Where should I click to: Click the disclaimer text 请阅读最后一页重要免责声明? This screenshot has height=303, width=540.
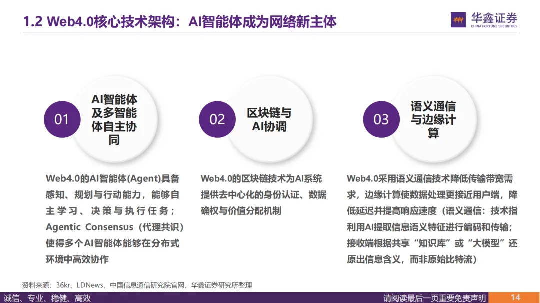point(435,298)
